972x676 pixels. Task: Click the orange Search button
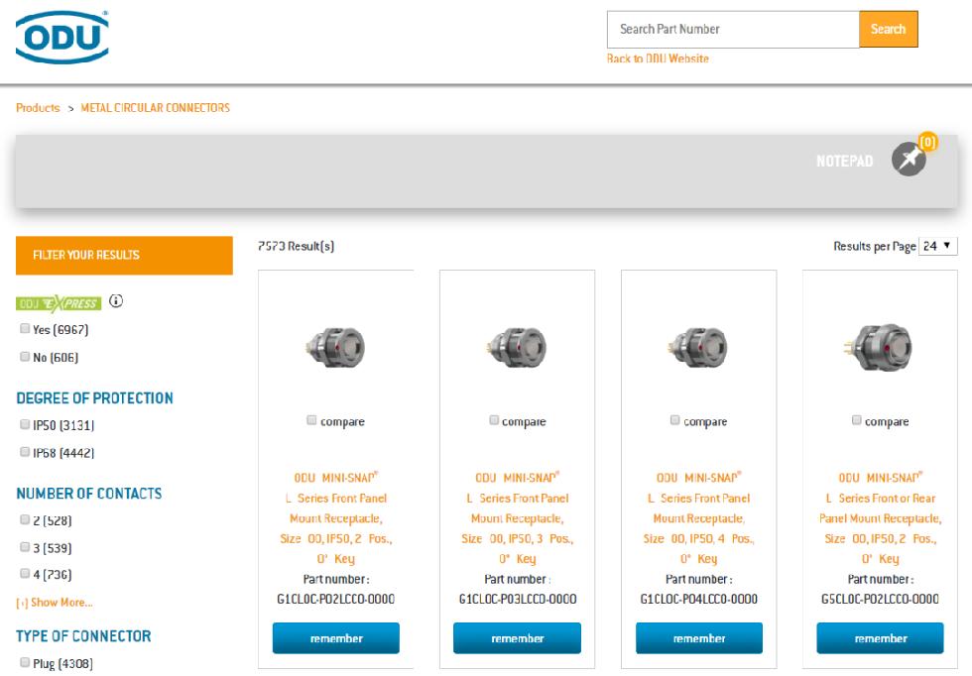pyautogui.click(x=888, y=29)
